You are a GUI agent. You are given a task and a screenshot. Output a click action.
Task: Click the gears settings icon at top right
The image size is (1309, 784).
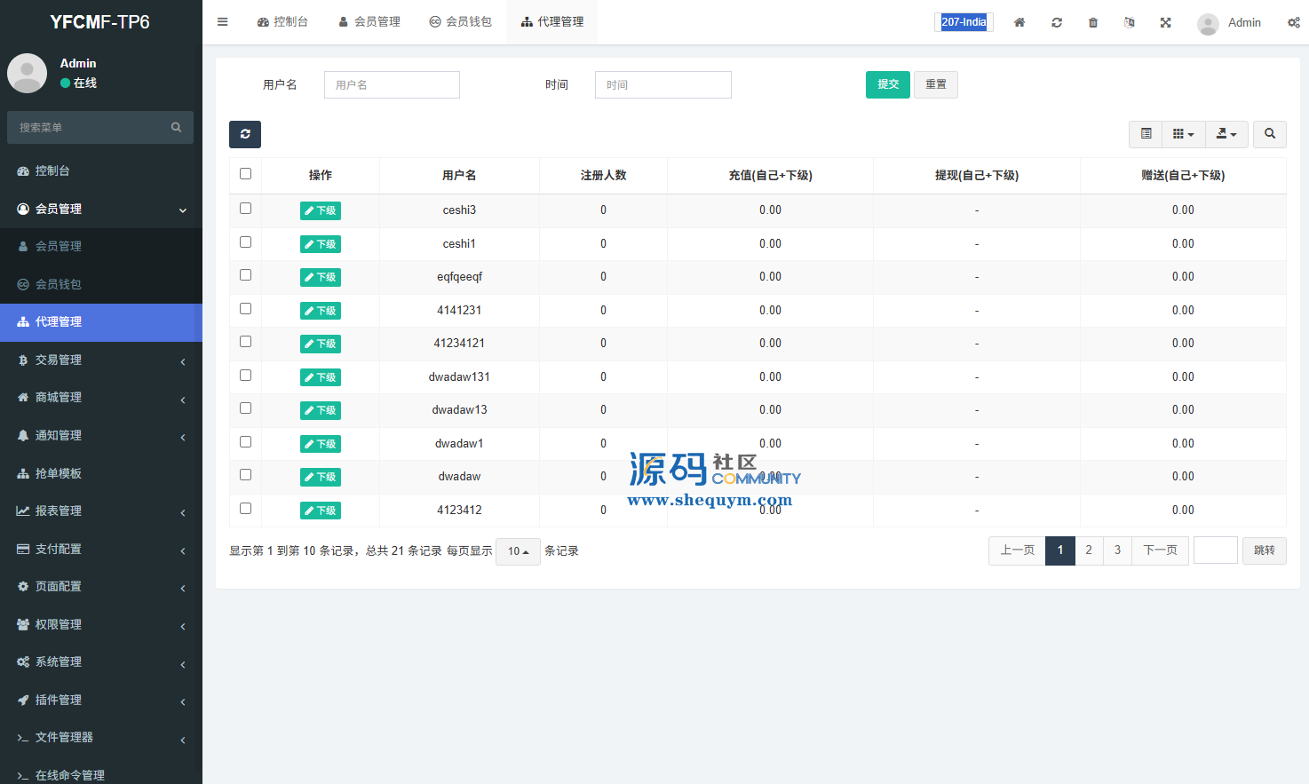click(x=1293, y=22)
